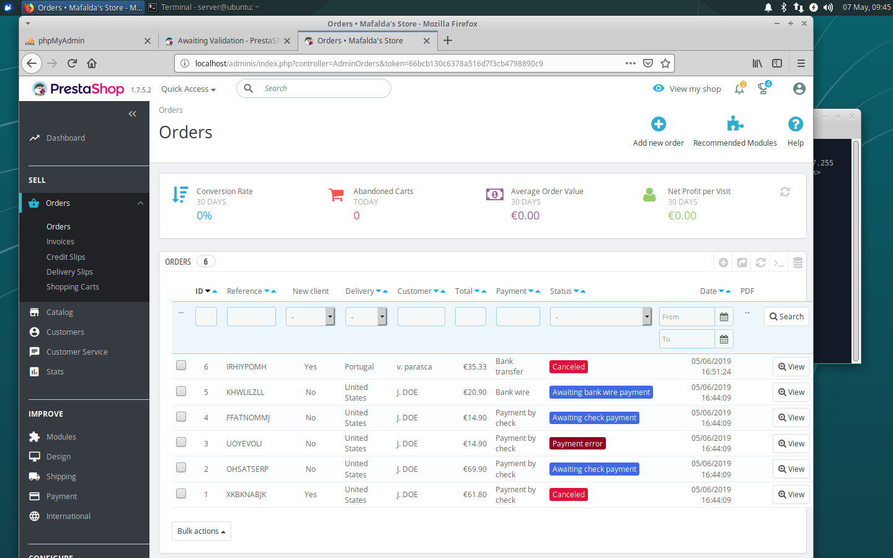Click the Reference filter input field
The width and height of the screenshot is (893, 558).
point(251,317)
